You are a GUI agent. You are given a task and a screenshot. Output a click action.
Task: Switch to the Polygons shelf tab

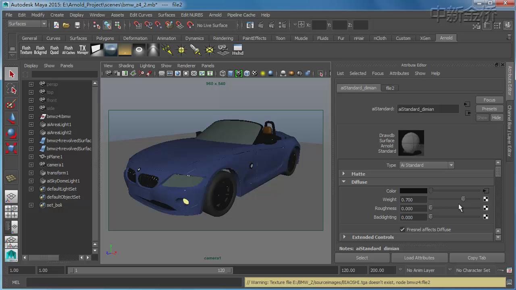[x=105, y=38]
